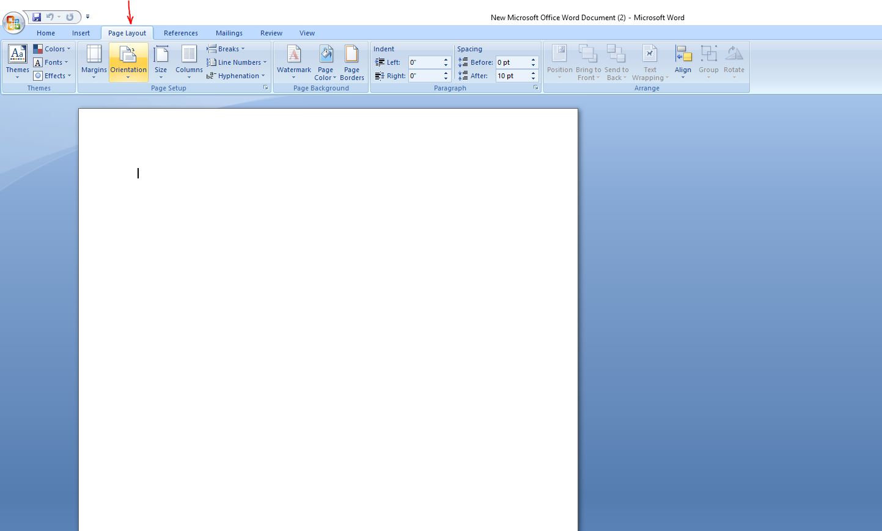Click the Save icon in Quick Access
This screenshot has height=531, width=882.
coord(37,17)
